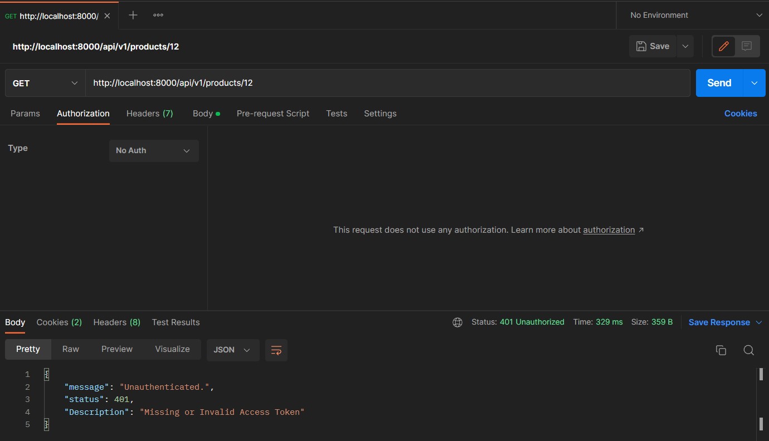The height and width of the screenshot is (441, 769).
Task: Click the edit request pencil icon
Action: [723, 46]
